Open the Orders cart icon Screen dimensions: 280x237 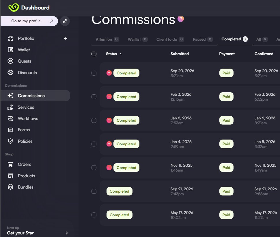(10, 164)
